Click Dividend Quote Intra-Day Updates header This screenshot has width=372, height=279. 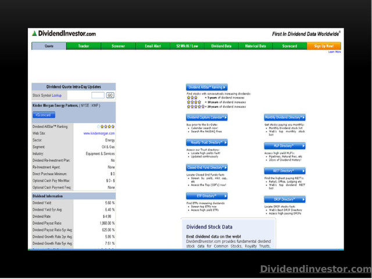[74, 86]
